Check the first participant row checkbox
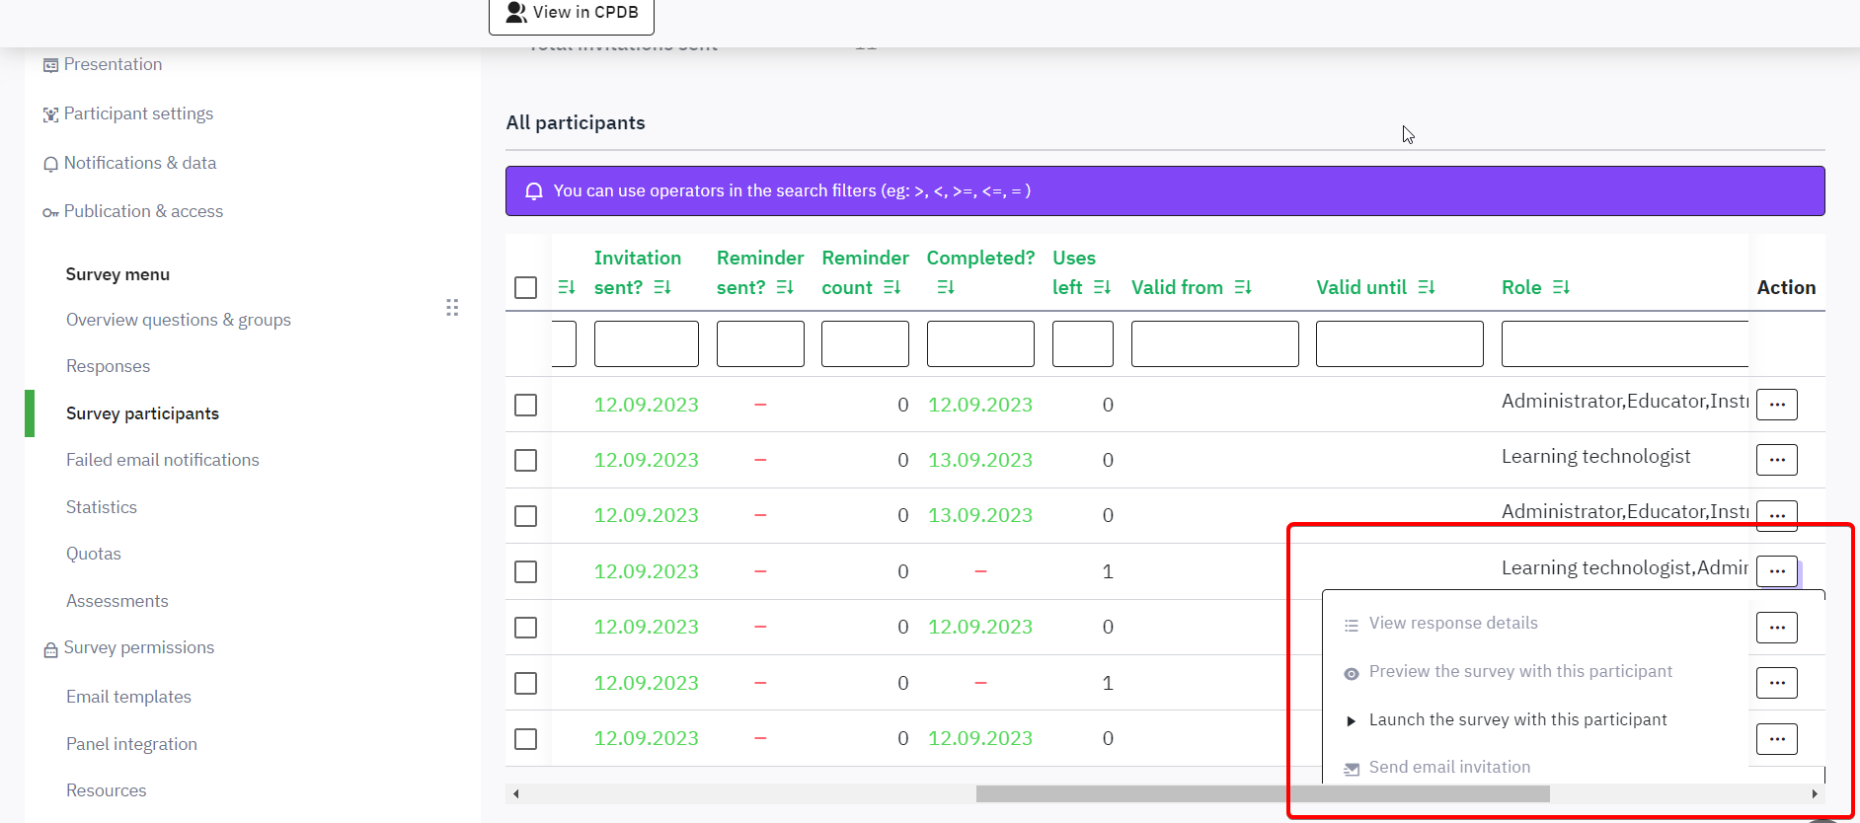The width and height of the screenshot is (1860, 823). 526,406
